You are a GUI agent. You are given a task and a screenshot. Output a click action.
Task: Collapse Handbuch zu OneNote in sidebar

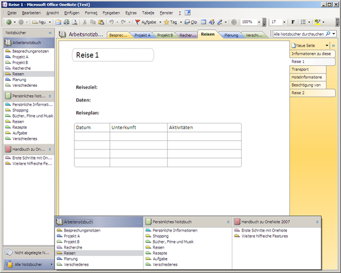point(50,150)
